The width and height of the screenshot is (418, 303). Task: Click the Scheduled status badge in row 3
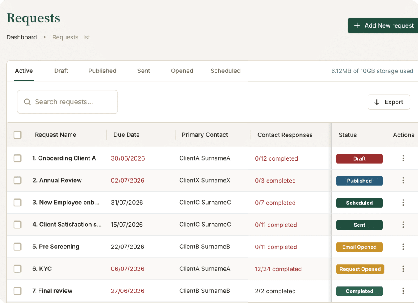click(x=359, y=203)
